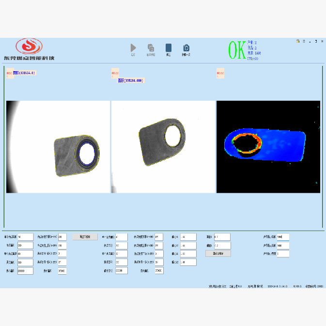Open the menu lines icon at top right
The width and height of the screenshot is (326, 326).
point(304,41)
